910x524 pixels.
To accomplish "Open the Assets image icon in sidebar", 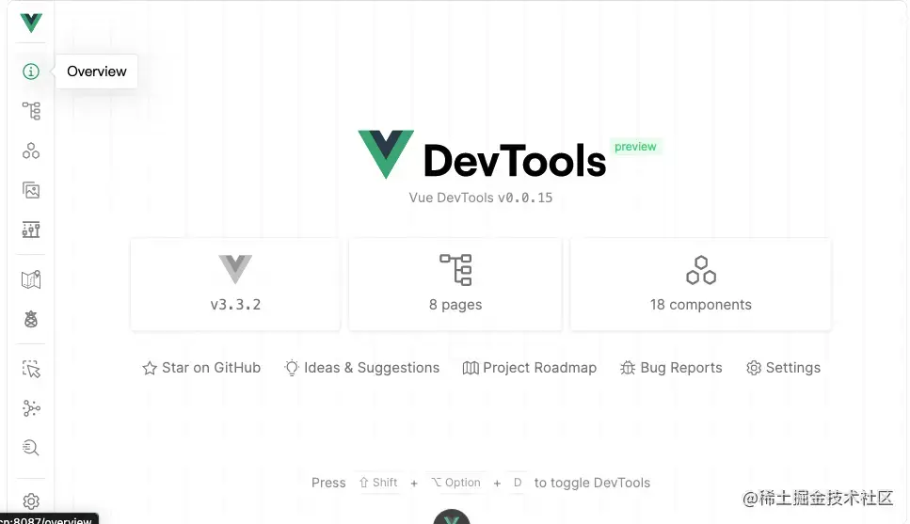I will 31,190.
